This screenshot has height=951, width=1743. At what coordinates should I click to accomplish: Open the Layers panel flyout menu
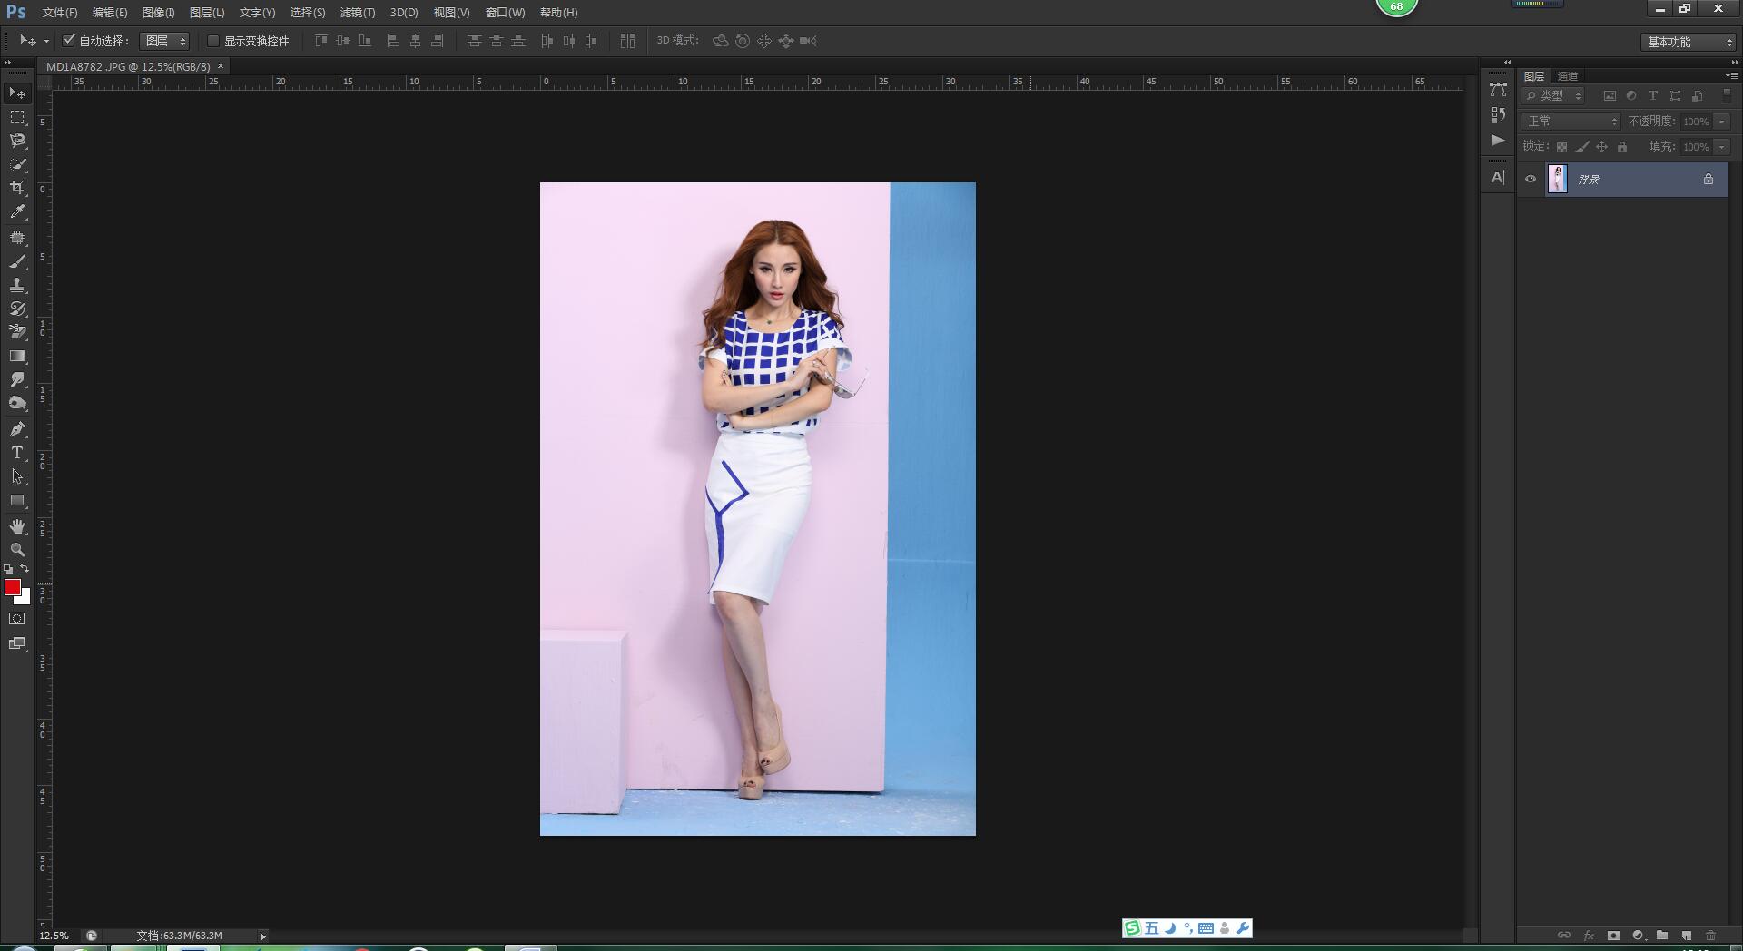point(1732,75)
